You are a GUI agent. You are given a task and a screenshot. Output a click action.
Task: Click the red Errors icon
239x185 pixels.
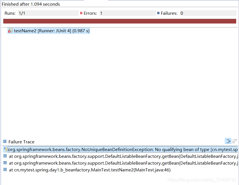click(x=81, y=13)
